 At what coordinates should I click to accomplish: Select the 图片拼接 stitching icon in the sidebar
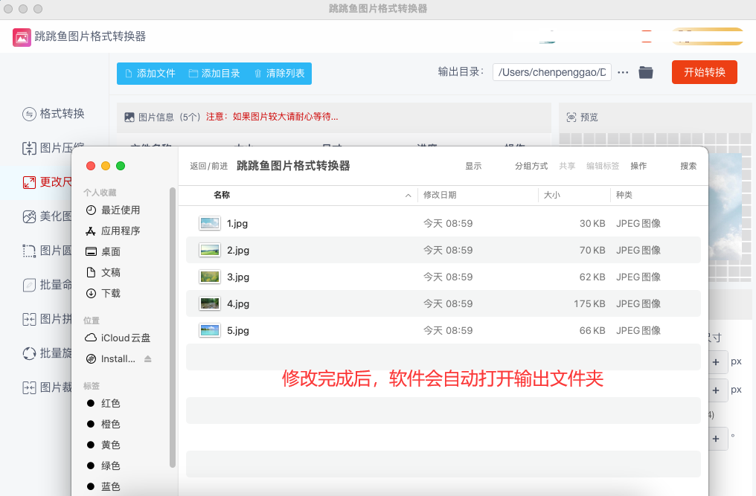click(x=29, y=319)
